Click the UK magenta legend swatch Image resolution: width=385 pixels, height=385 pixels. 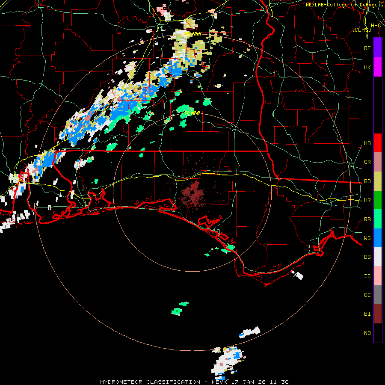pos(378,67)
